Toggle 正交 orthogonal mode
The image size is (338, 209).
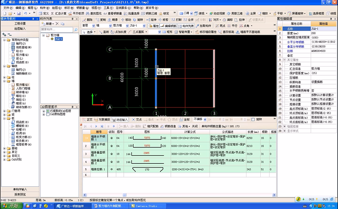click(87, 119)
